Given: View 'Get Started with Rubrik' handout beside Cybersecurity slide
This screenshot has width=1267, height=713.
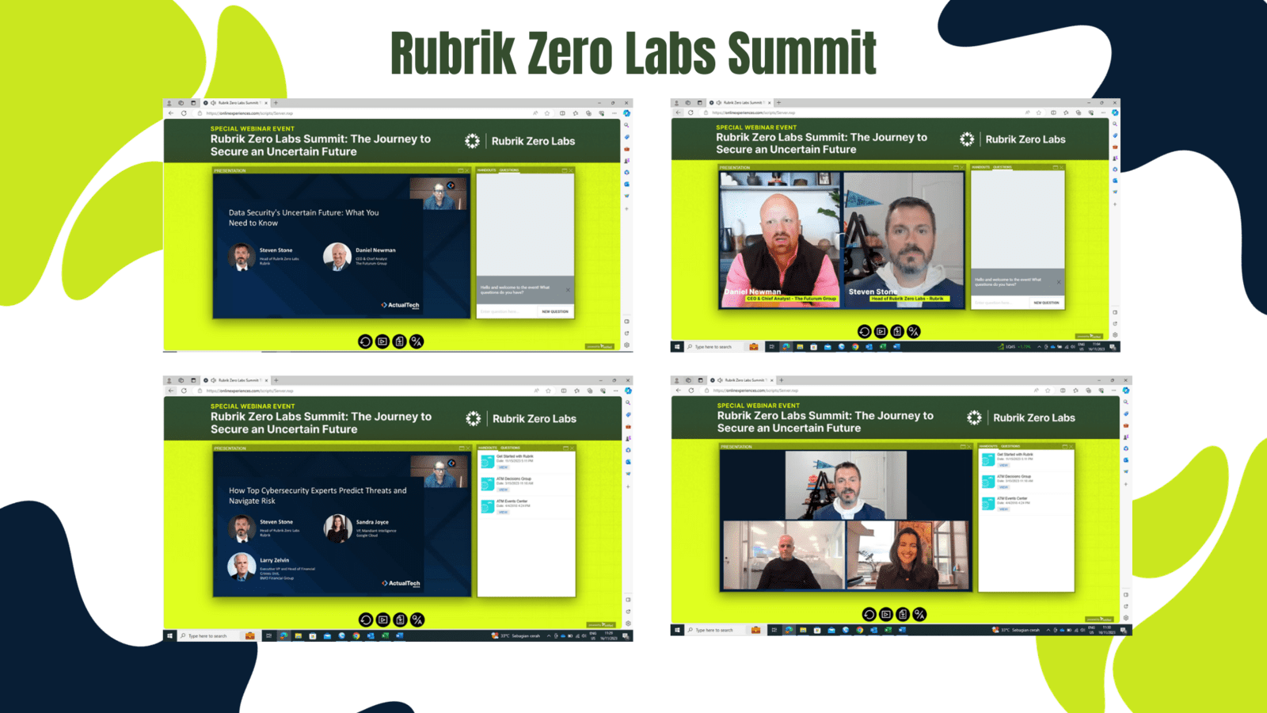Looking at the screenshot, I should pos(503,467).
